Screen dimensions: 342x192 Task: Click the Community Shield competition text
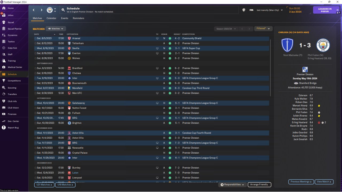tap(192, 38)
